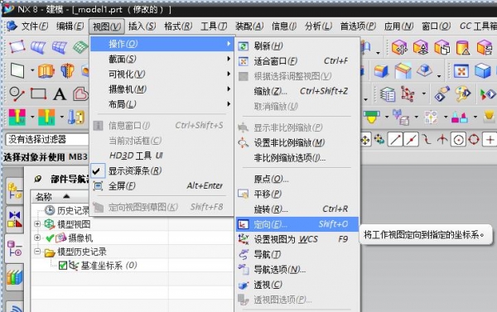Open the 首选项(P) menu
497x312 pixels.
[358, 26]
